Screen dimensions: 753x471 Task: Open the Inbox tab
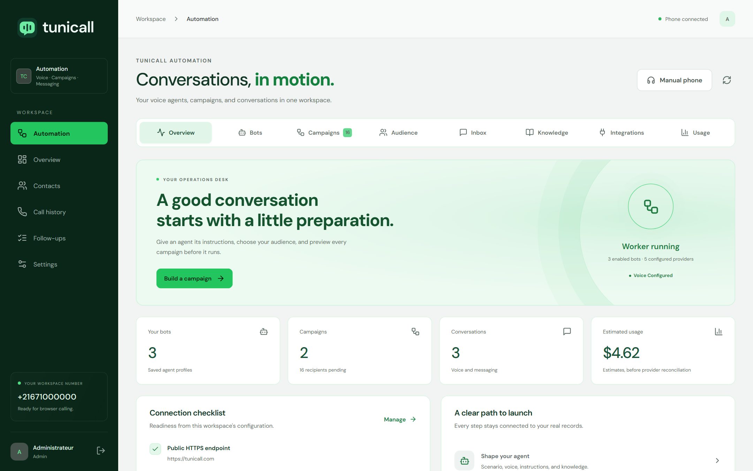click(x=473, y=133)
